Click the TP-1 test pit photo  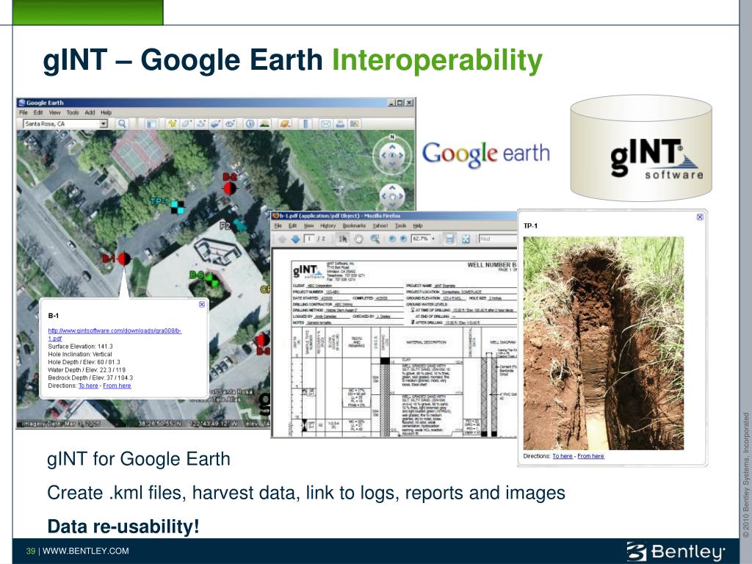point(604,343)
